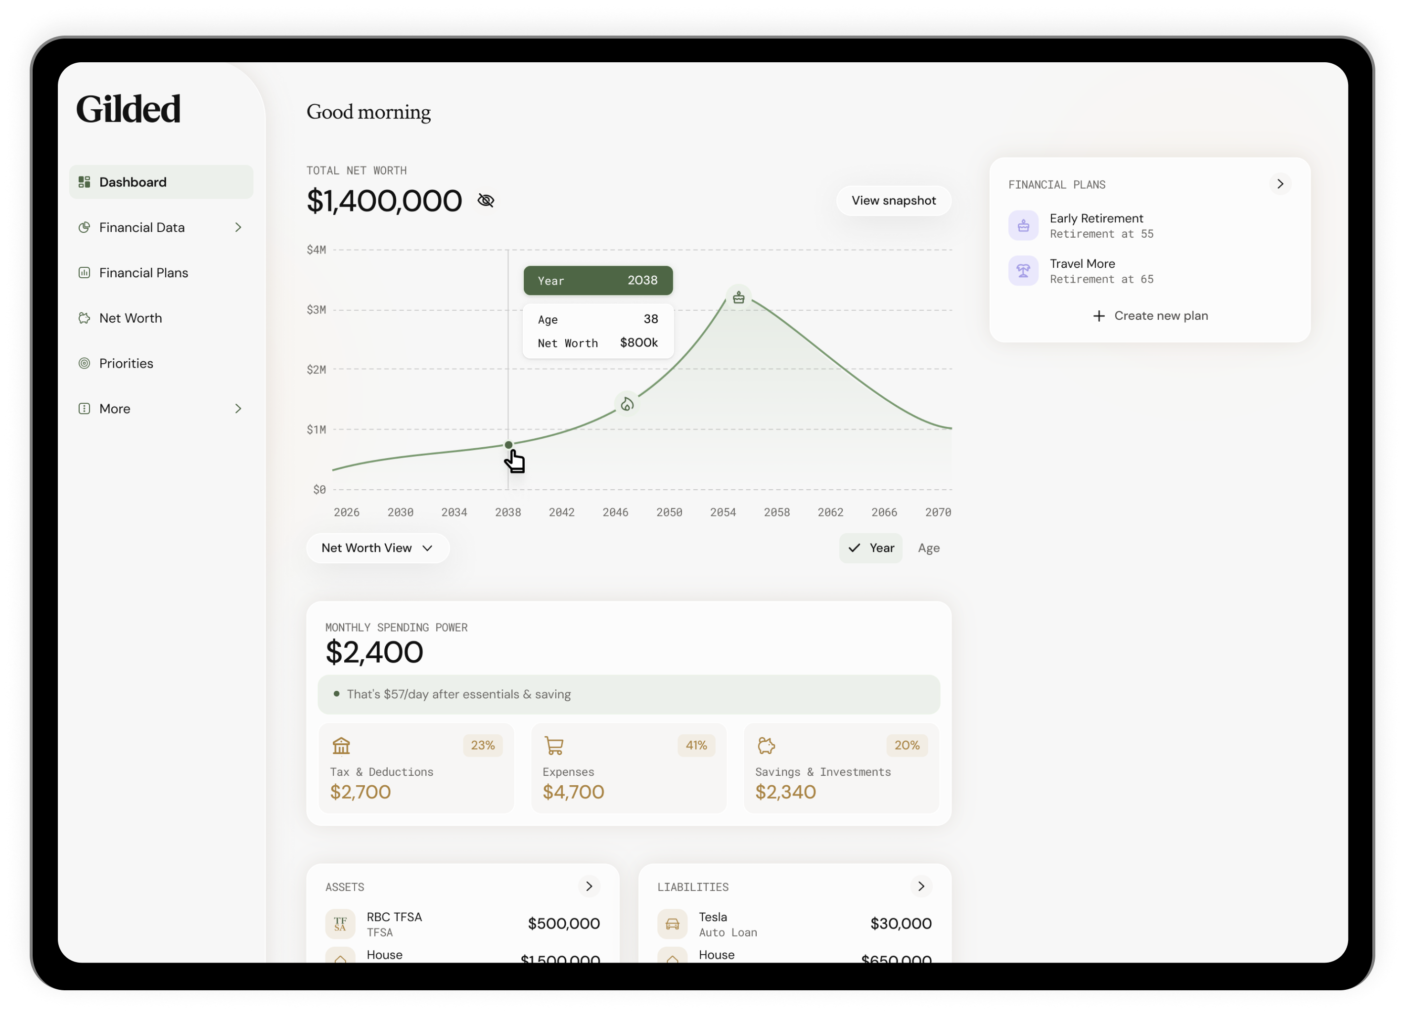Switch chart axis to Age
Screen dimensions: 1405x1014
929,548
